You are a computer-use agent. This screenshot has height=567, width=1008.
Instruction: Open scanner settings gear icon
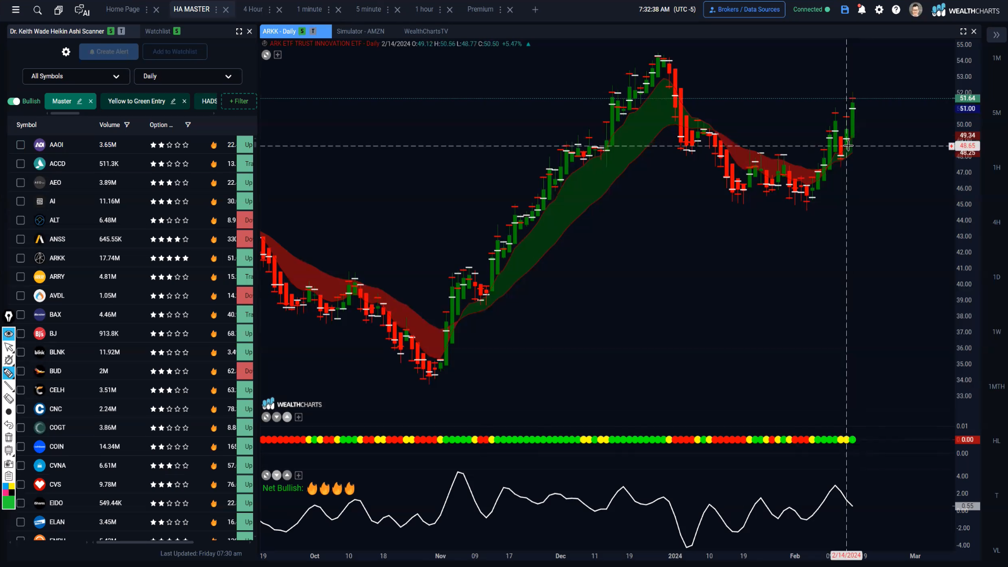[66, 51]
